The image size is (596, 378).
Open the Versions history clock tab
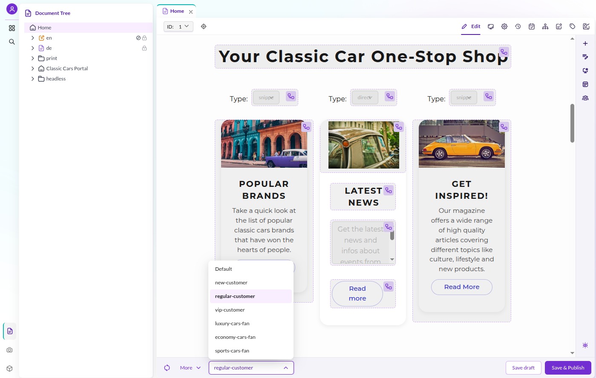coord(518,26)
